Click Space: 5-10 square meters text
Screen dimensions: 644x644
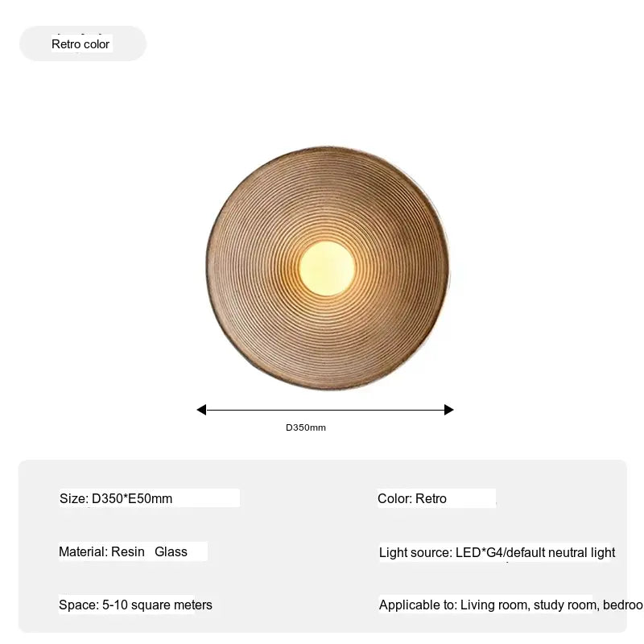pos(135,605)
